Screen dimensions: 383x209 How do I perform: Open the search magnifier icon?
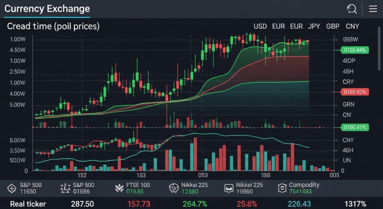352,9
